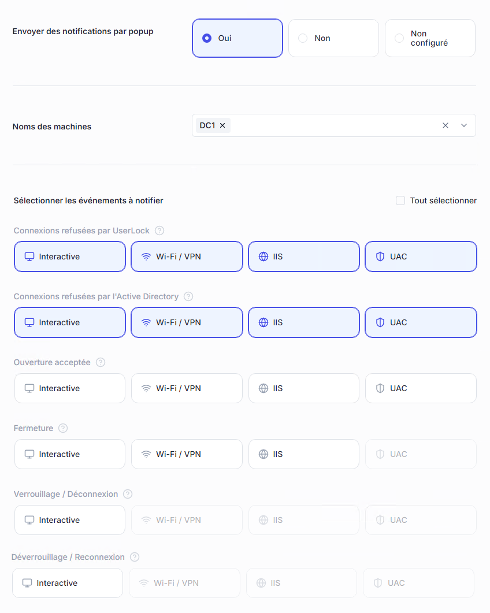Click help icon beside Verrouillage / Déconnexion
This screenshot has height=613, width=490.
(128, 494)
